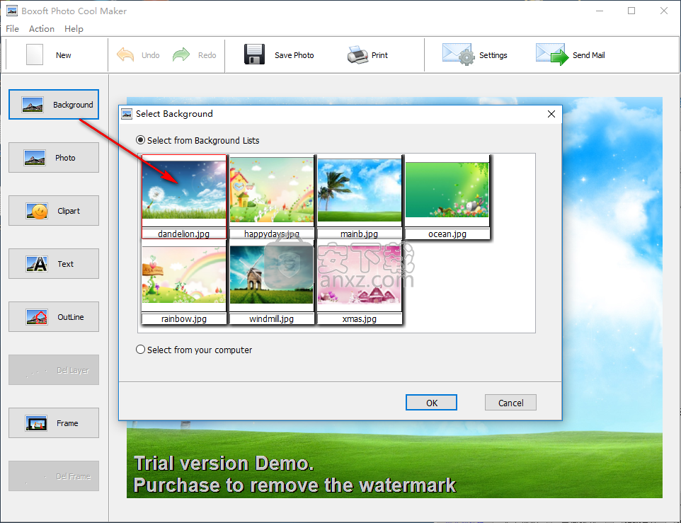Screen dimensions: 681x523
Task: Click the happydays.jpg file name
Action: click(x=271, y=234)
